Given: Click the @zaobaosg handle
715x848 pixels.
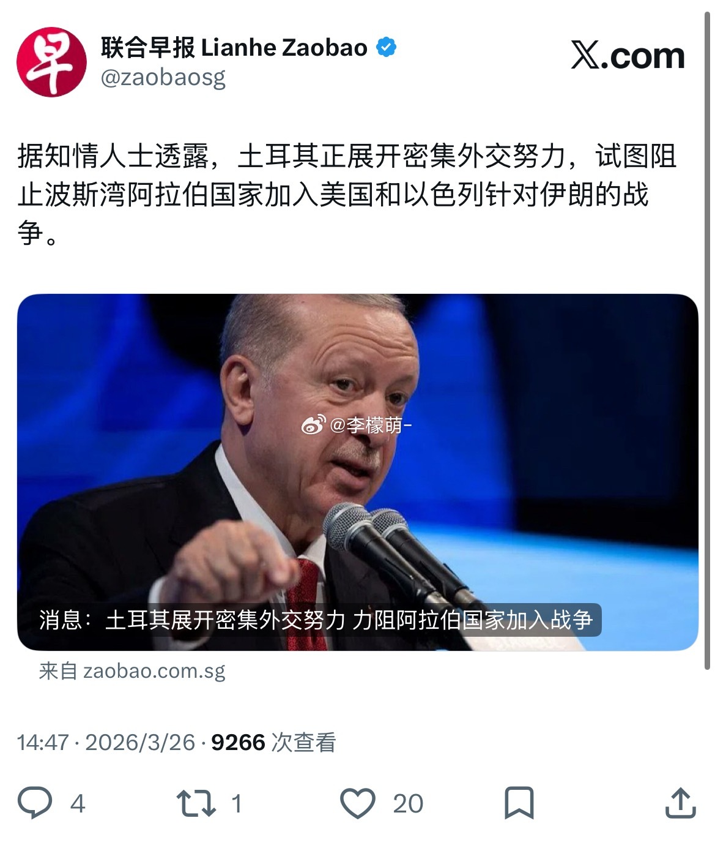Looking at the screenshot, I should [x=163, y=78].
